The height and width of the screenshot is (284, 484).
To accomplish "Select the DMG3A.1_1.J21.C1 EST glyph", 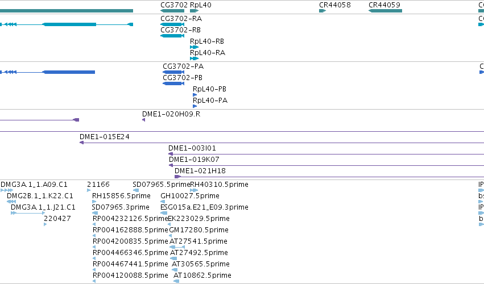I will 28,213.
